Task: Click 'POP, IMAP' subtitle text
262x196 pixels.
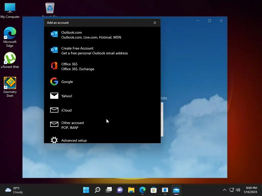Action: pos(70,128)
